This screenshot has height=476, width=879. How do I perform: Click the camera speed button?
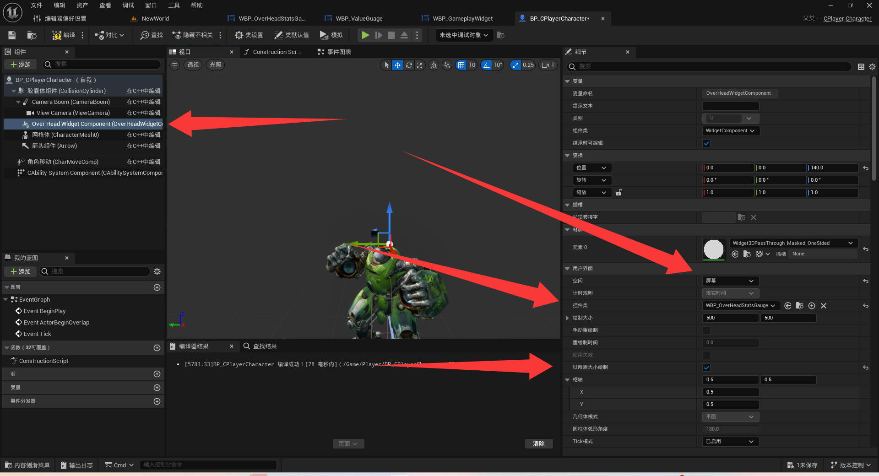pyautogui.click(x=548, y=65)
